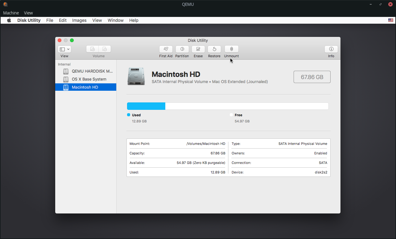Click the add volume icon
396x239 pixels.
click(92, 49)
